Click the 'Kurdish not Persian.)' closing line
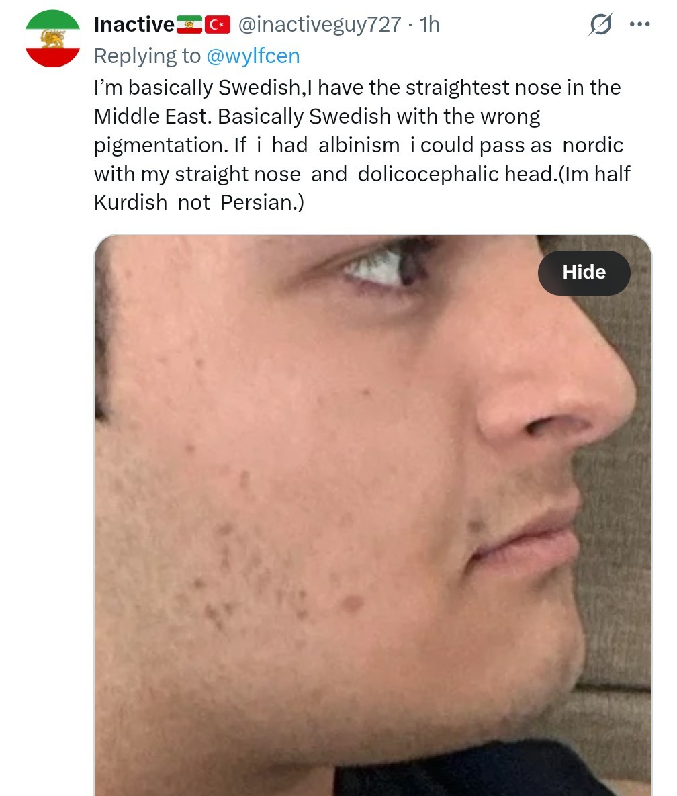677x796 pixels. [199, 203]
